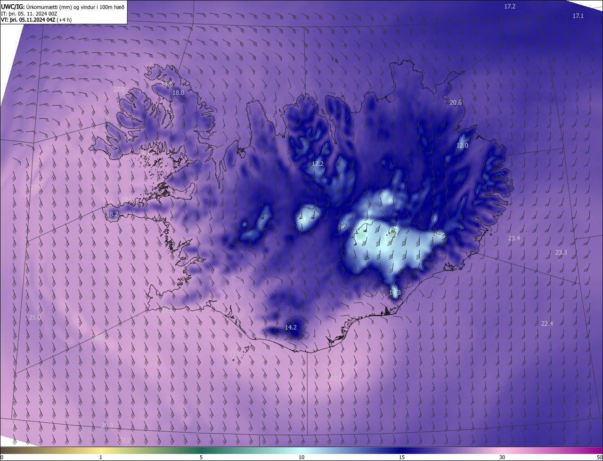This screenshot has height=461, width=603.
Task: Click the 15 tick label on the color scale
Action: pyautogui.click(x=402, y=457)
